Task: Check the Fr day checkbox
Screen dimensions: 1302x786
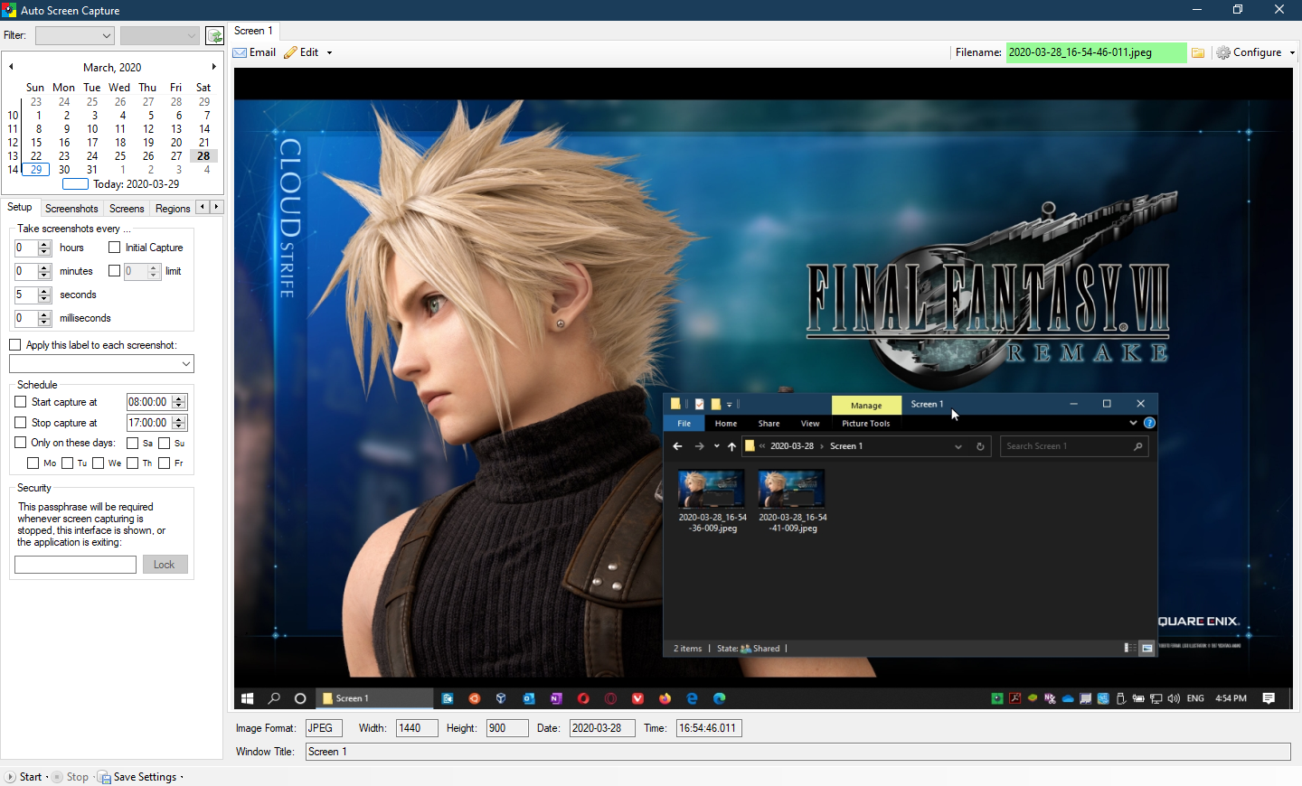Action: coord(165,463)
